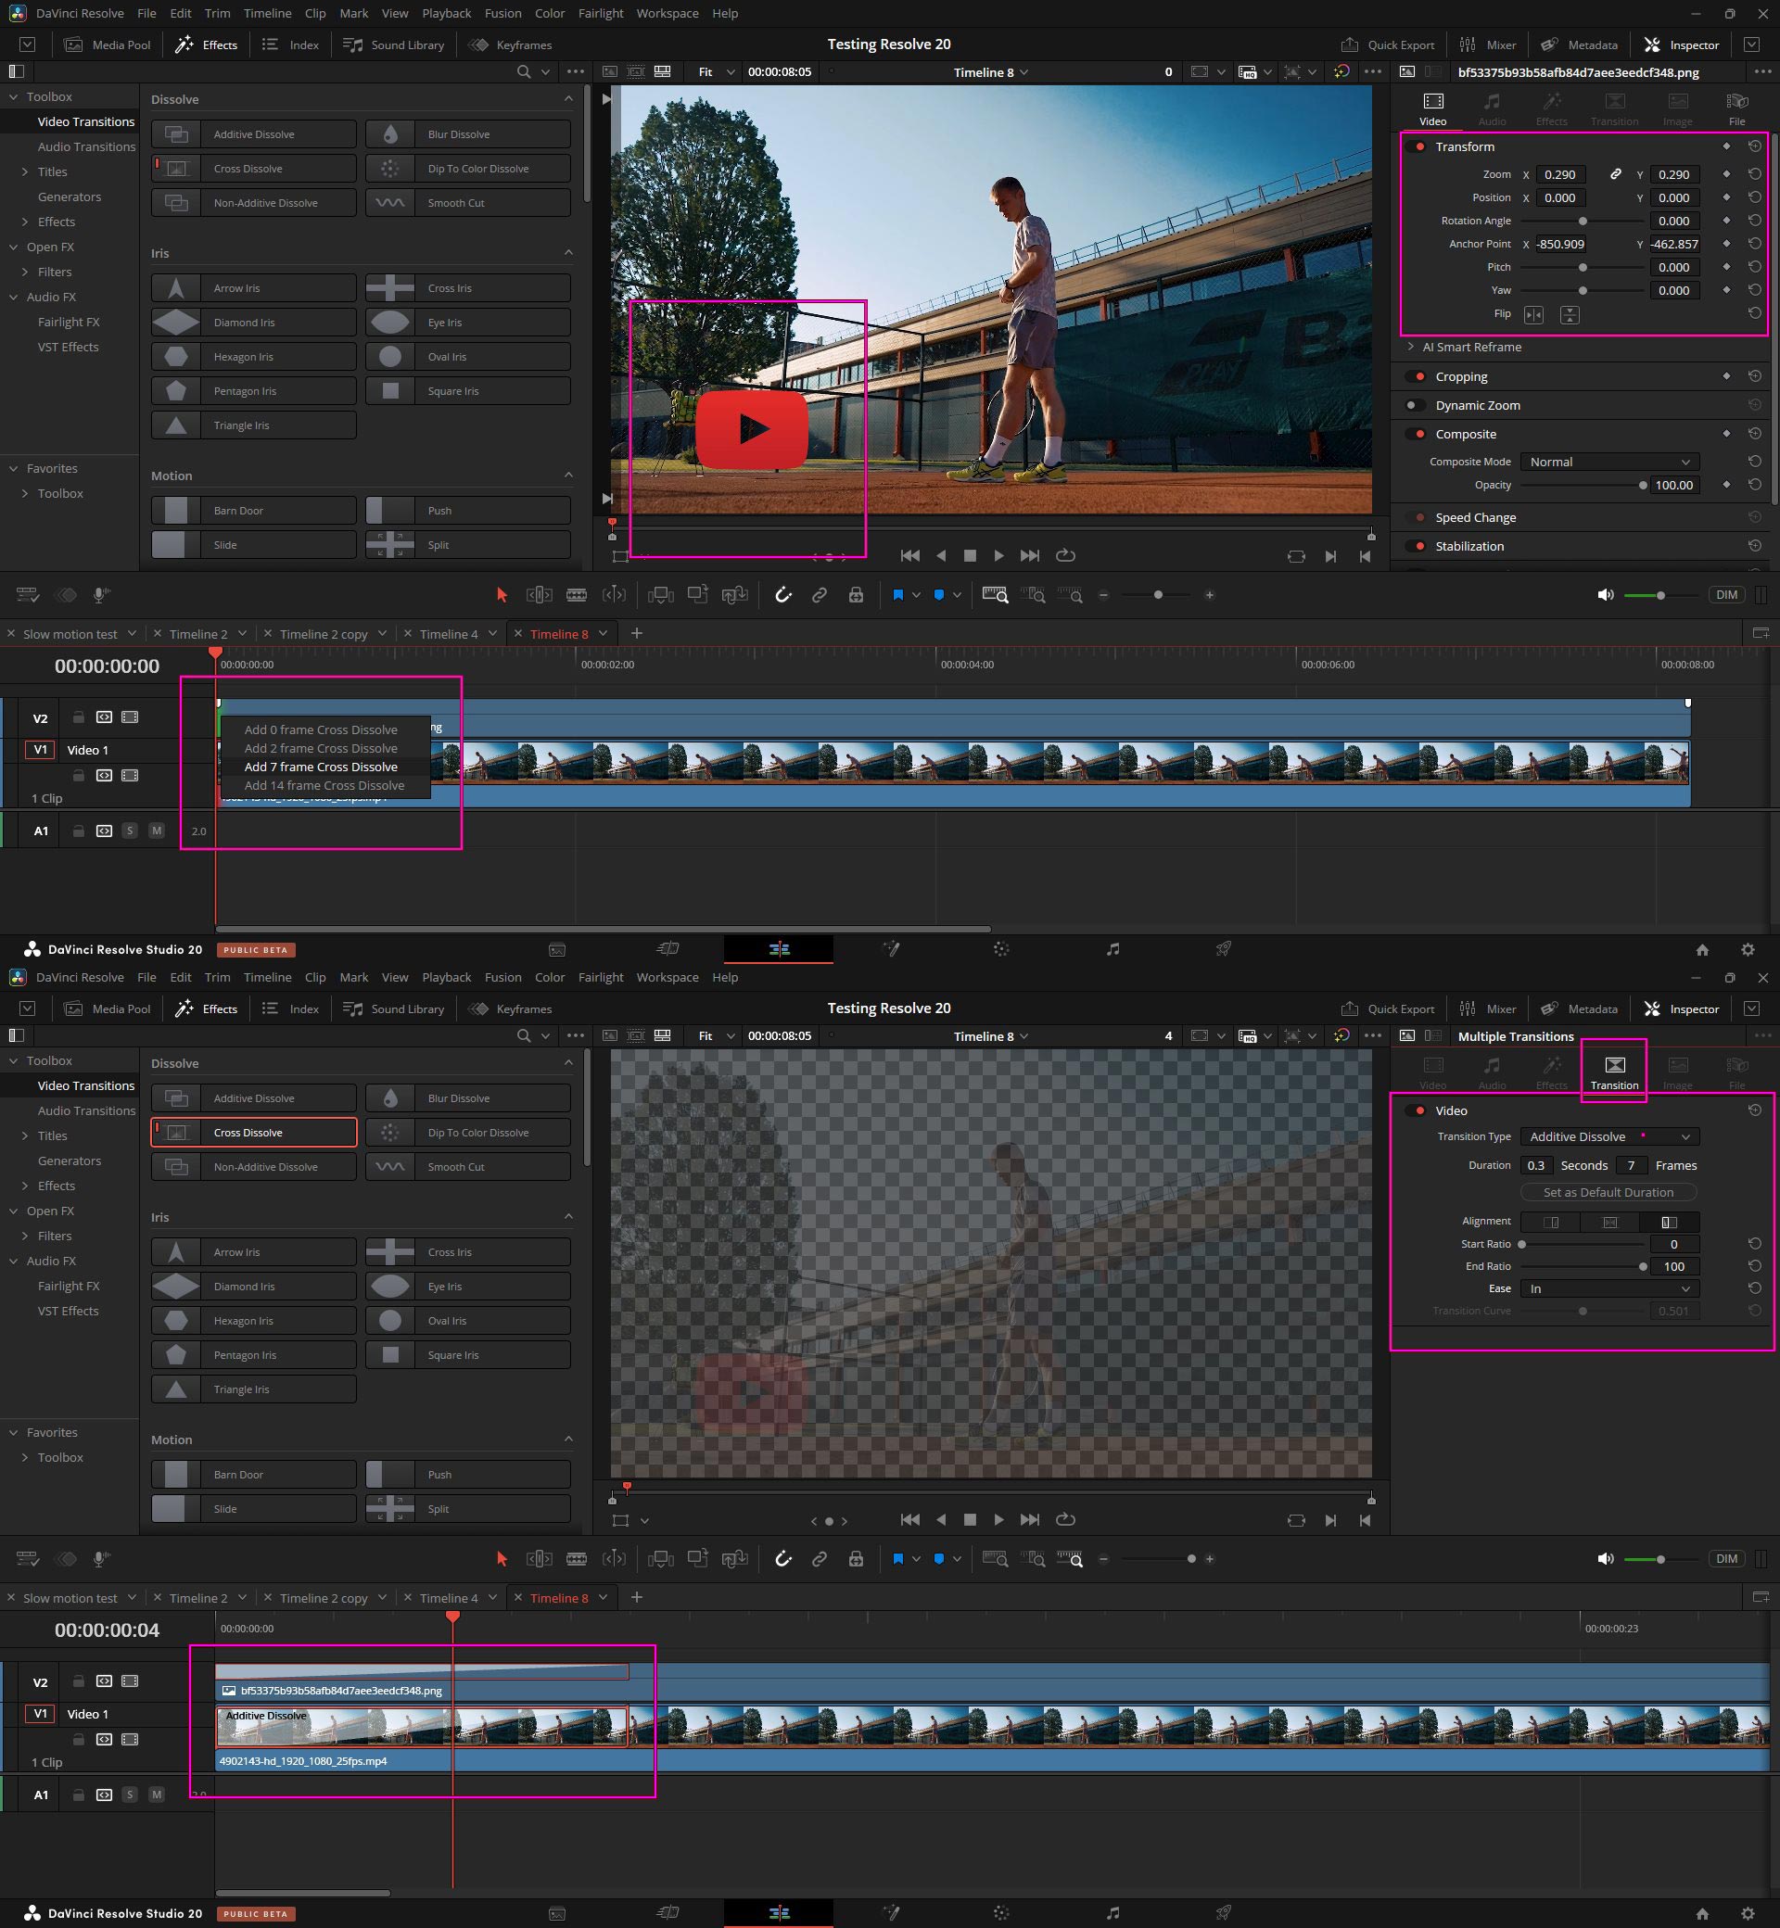This screenshot has height=1928, width=1780.
Task: Select the center-on-edit Alignment icon (middle)
Action: pyautogui.click(x=1609, y=1222)
